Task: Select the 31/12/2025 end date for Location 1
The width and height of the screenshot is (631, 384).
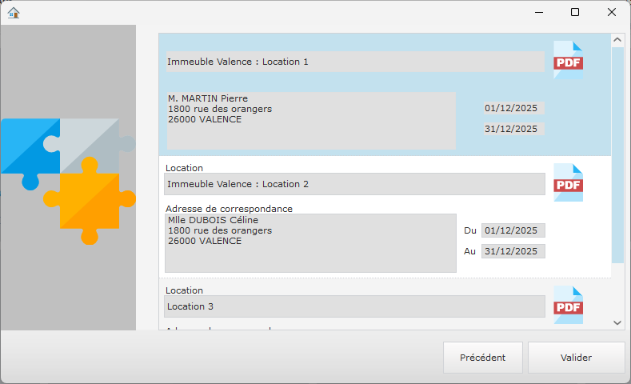Action: pyautogui.click(x=513, y=129)
